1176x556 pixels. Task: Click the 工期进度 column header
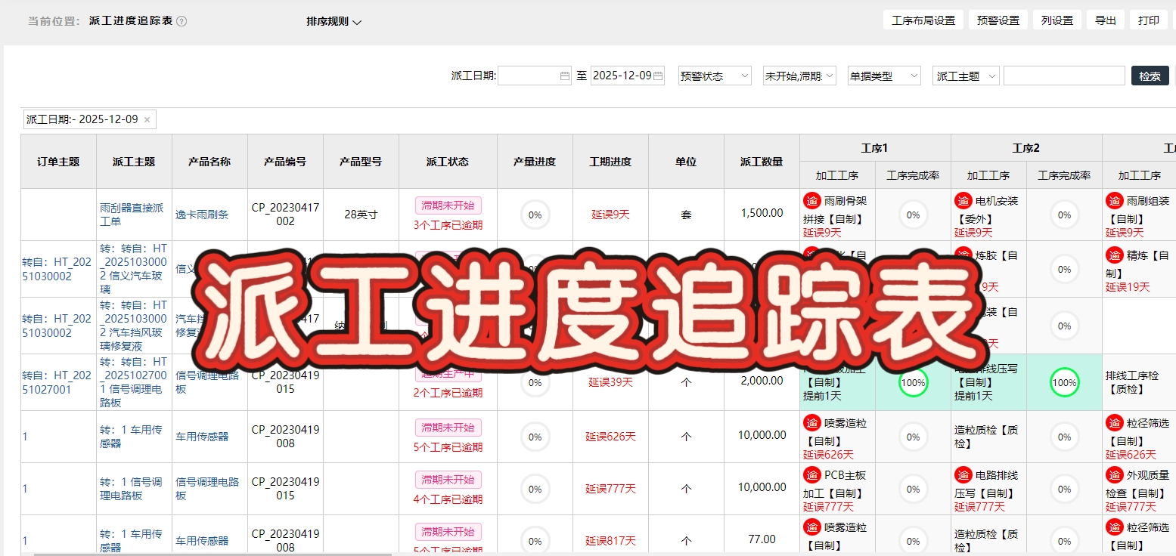[x=610, y=162]
